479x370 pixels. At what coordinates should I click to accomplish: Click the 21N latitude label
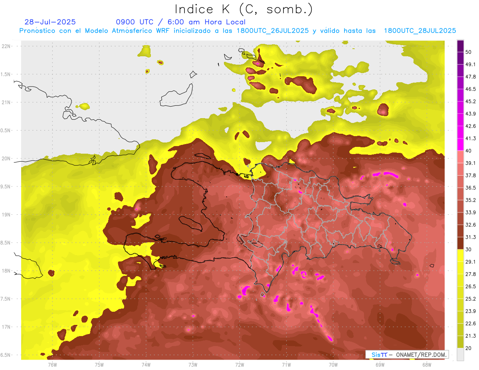[x=7, y=102]
